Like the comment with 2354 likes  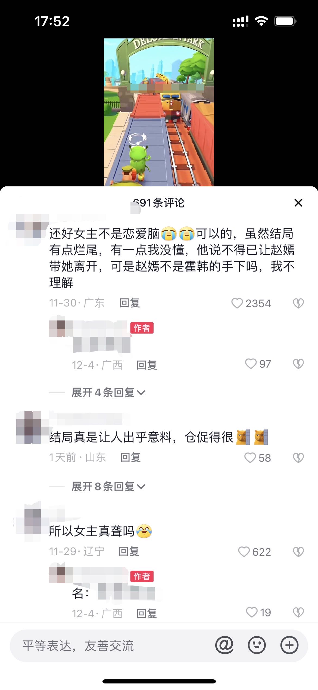pyautogui.click(x=237, y=303)
